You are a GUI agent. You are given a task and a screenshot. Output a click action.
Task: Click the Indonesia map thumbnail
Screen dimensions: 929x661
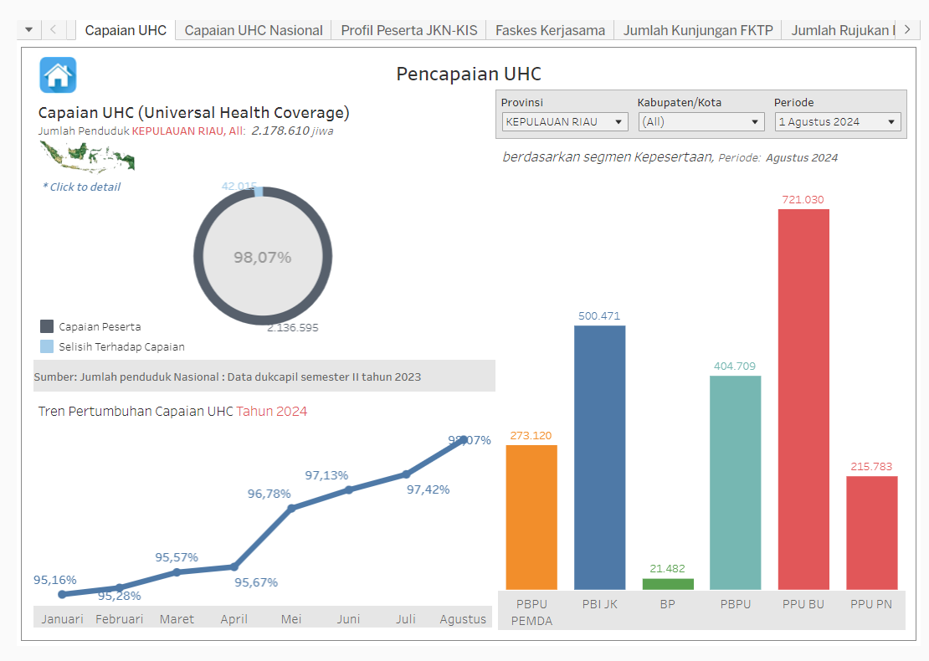coord(87,156)
